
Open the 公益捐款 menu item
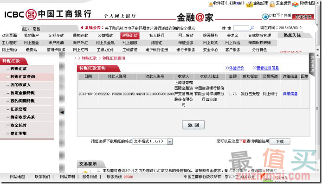click(105, 36)
